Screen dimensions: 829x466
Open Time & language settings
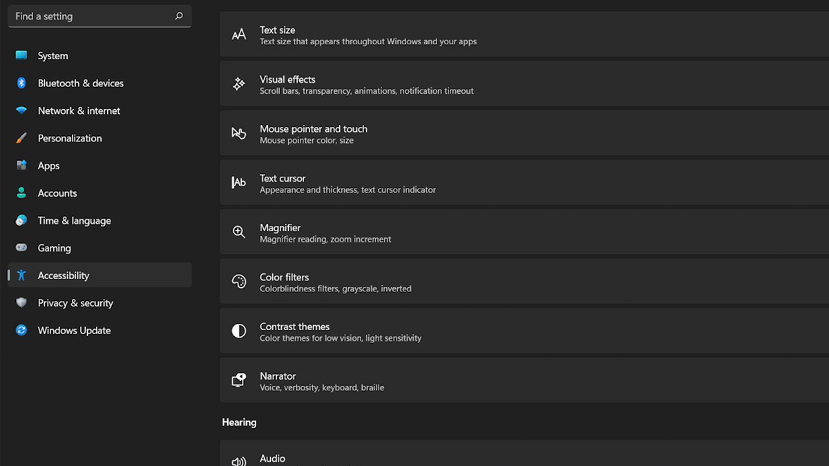click(x=74, y=220)
